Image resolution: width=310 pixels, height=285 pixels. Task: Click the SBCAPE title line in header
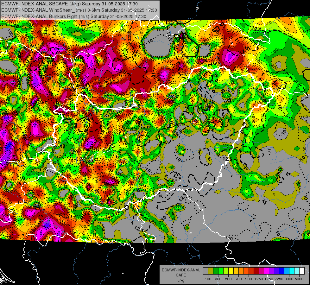[x=69, y=4]
